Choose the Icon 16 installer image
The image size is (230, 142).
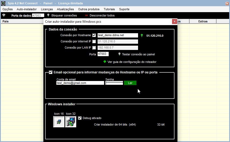[x=59, y=122]
